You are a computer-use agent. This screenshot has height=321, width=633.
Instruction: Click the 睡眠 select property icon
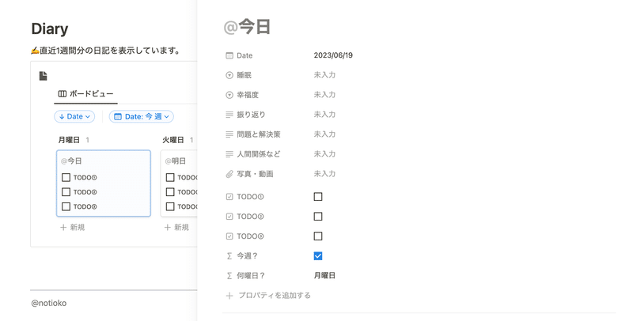[229, 75]
